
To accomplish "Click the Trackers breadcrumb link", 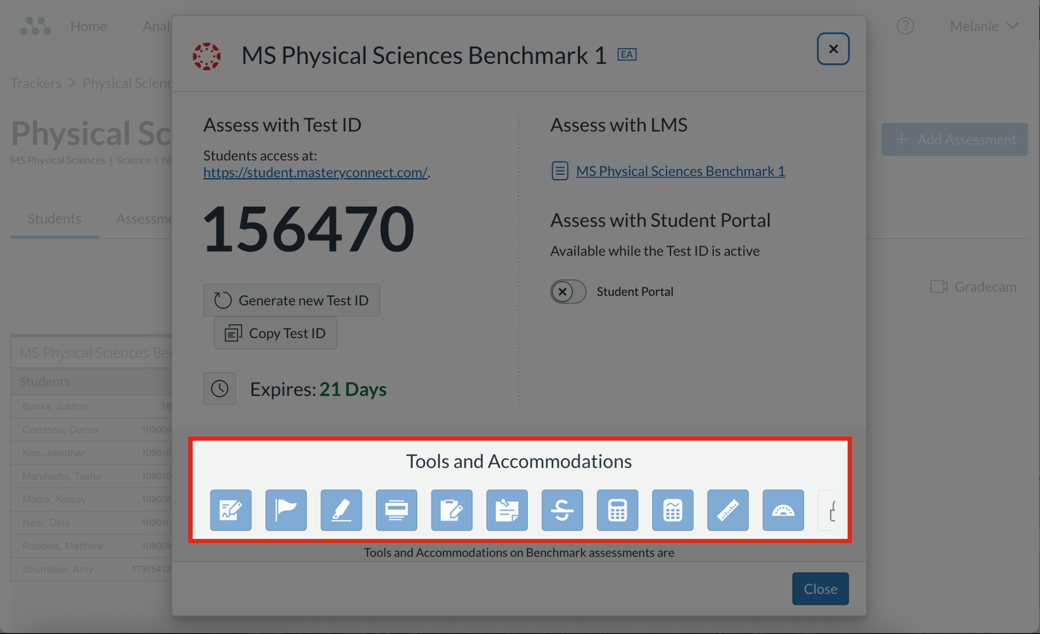I will (x=36, y=83).
